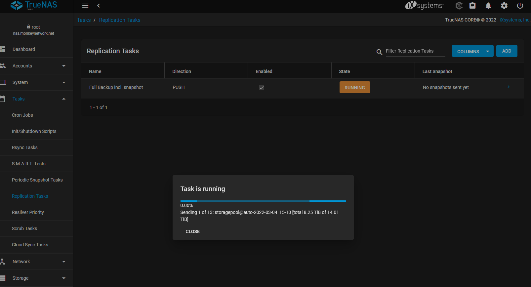Click the lock icon next to root

(x=28, y=27)
